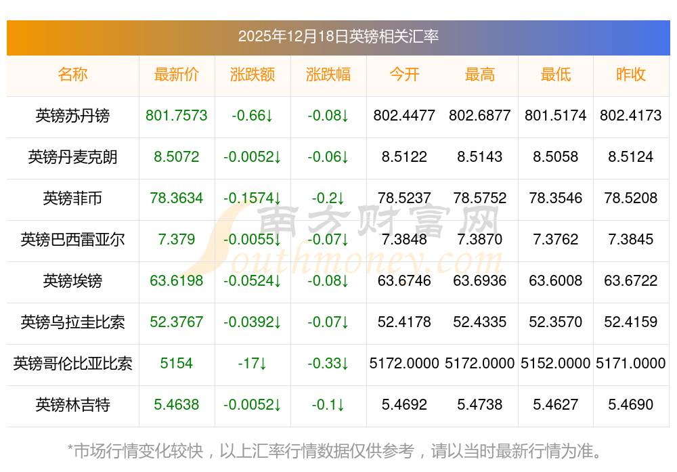Viewport: 677px width, 472px height.
Task: Select the 英镑菲币 row name
Action: 72,198
